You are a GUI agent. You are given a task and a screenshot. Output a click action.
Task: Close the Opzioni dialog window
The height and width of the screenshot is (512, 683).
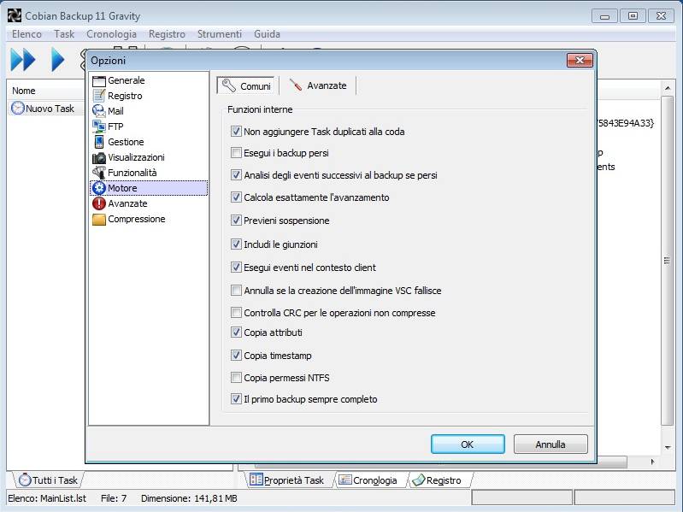tap(580, 61)
